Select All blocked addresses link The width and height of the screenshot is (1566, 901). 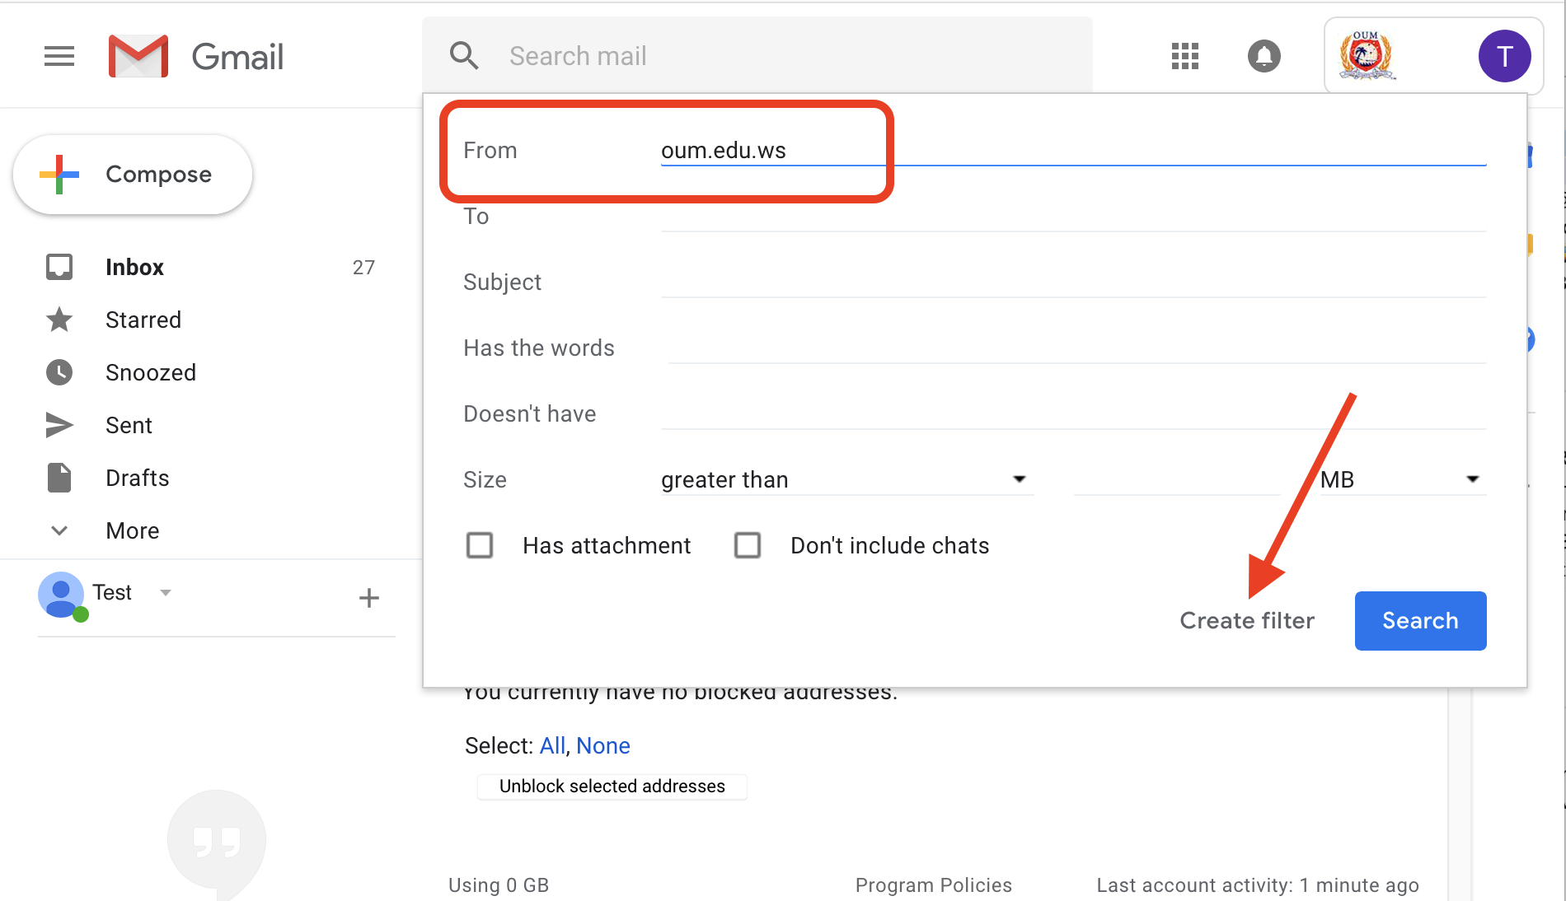tap(552, 745)
